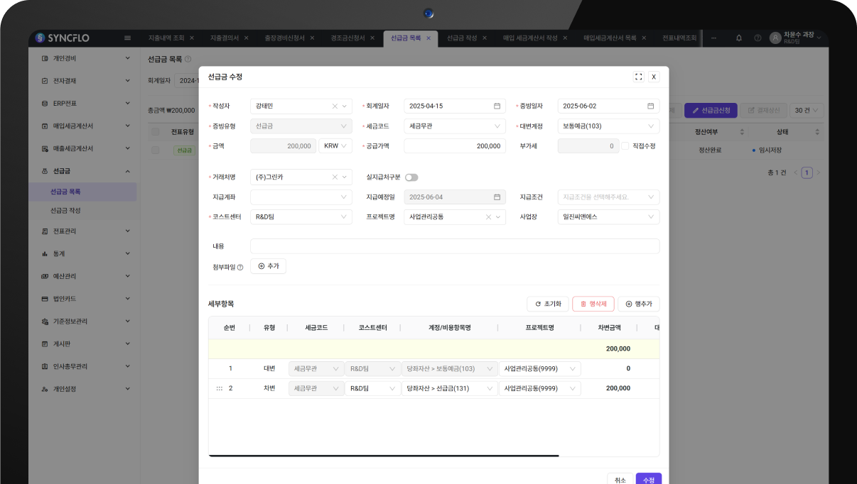Click the horizontal scrollbar in 세부항목 table
This screenshot has height=484, width=857.
tap(384, 456)
